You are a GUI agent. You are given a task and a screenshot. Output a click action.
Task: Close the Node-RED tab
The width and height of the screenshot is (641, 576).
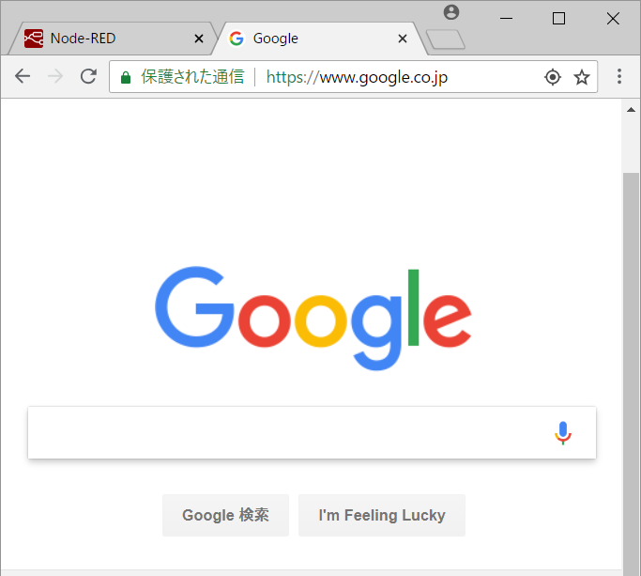click(x=199, y=39)
